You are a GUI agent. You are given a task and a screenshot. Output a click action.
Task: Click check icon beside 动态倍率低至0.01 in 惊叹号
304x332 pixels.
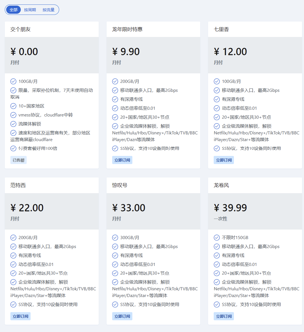click(115, 264)
